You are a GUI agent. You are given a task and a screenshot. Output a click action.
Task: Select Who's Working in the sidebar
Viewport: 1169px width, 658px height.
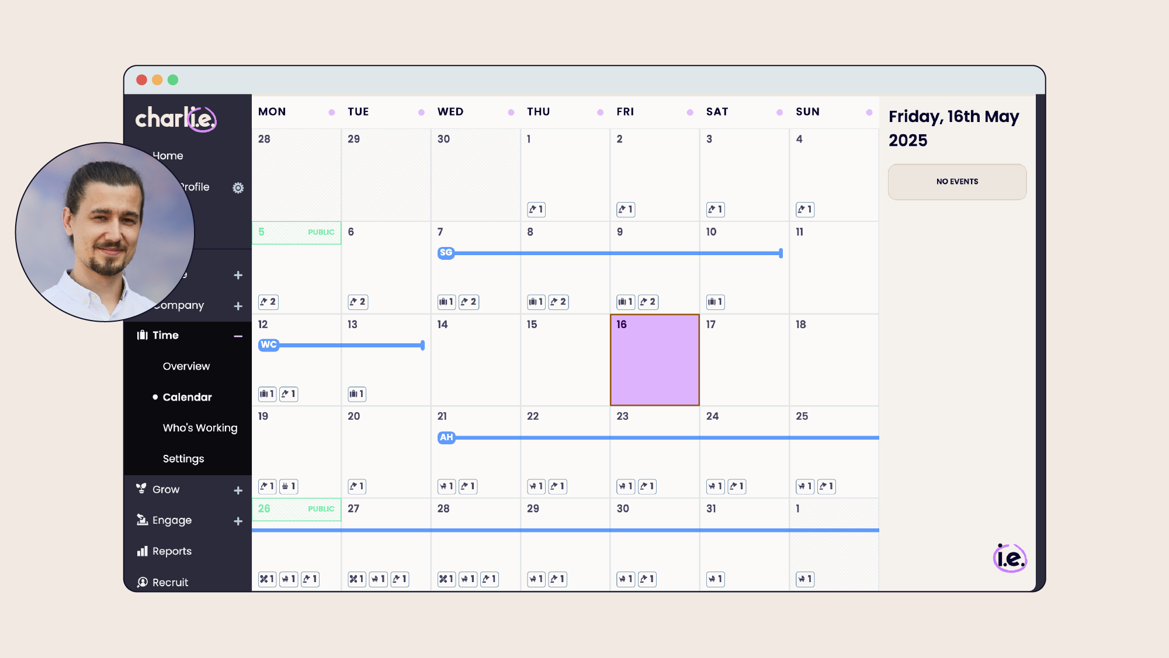[200, 428]
